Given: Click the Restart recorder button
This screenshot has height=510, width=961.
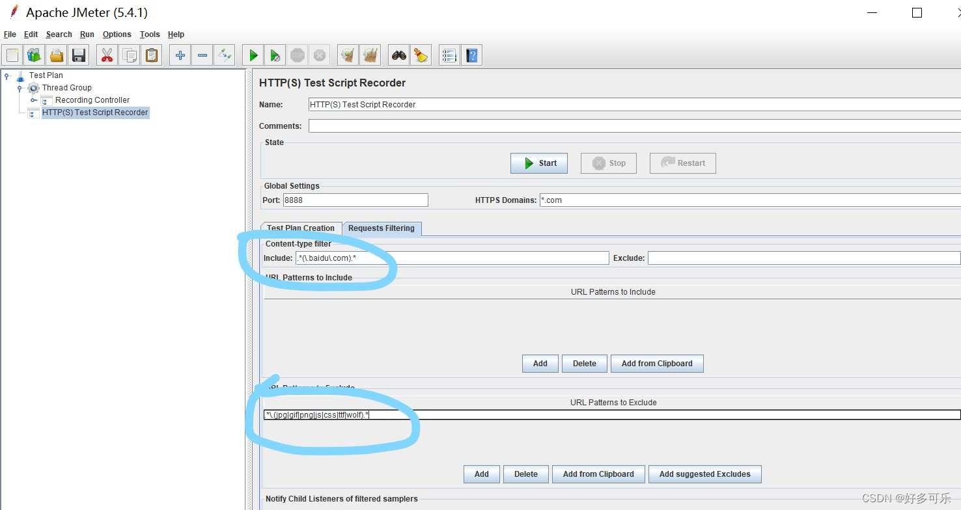Looking at the screenshot, I should coord(682,163).
